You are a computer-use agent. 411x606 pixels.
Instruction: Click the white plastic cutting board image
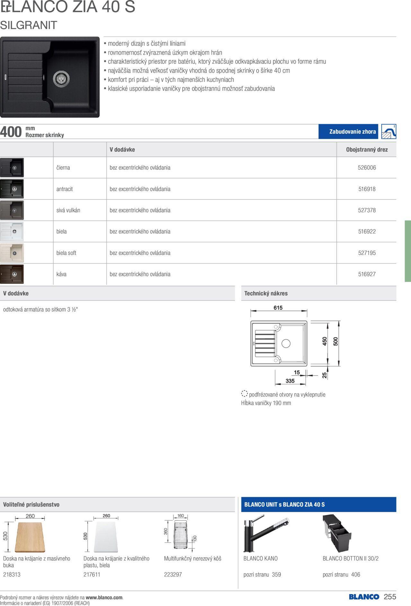[106, 537]
